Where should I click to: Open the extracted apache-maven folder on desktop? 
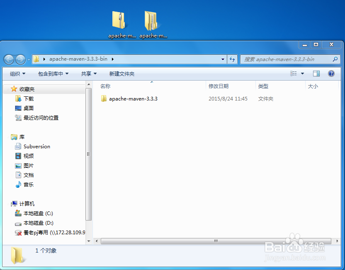pos(153,24)
